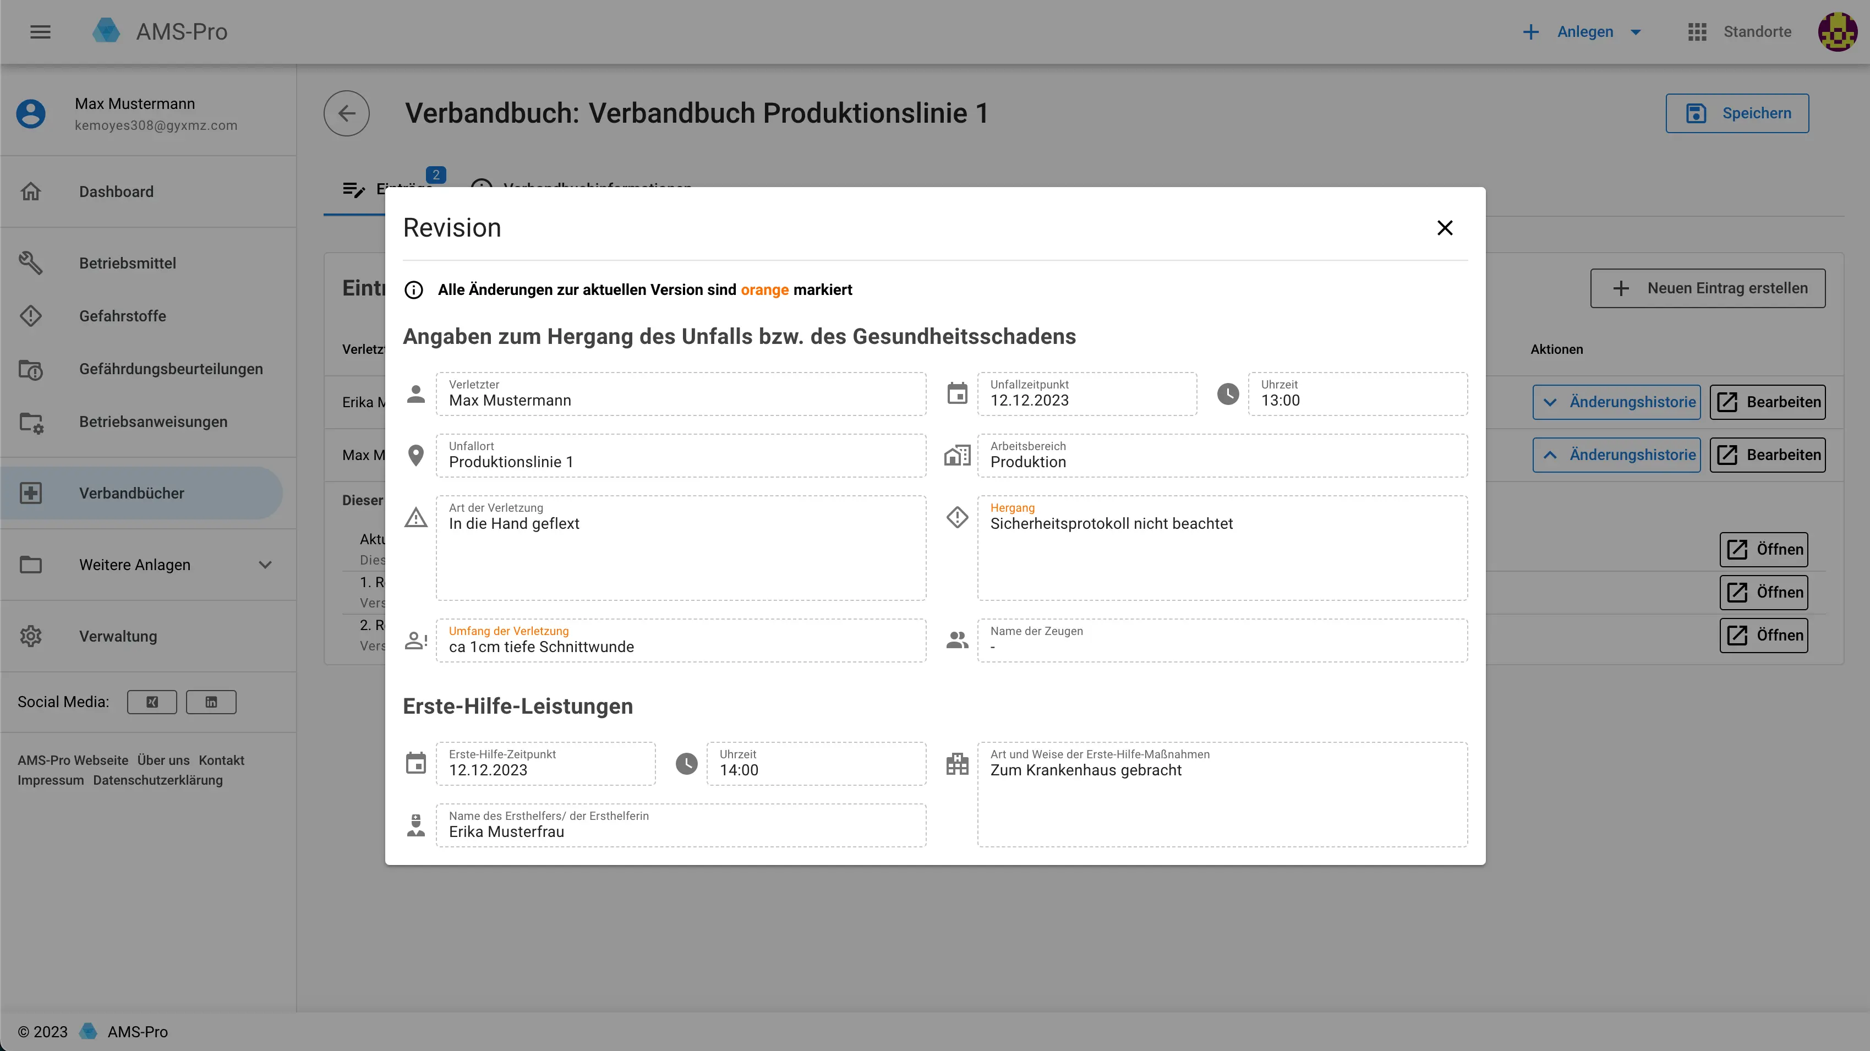Expand the first row's Änderungshistorie
This screenshot has width=1870, height=1051.
[x=1616, y=402]
